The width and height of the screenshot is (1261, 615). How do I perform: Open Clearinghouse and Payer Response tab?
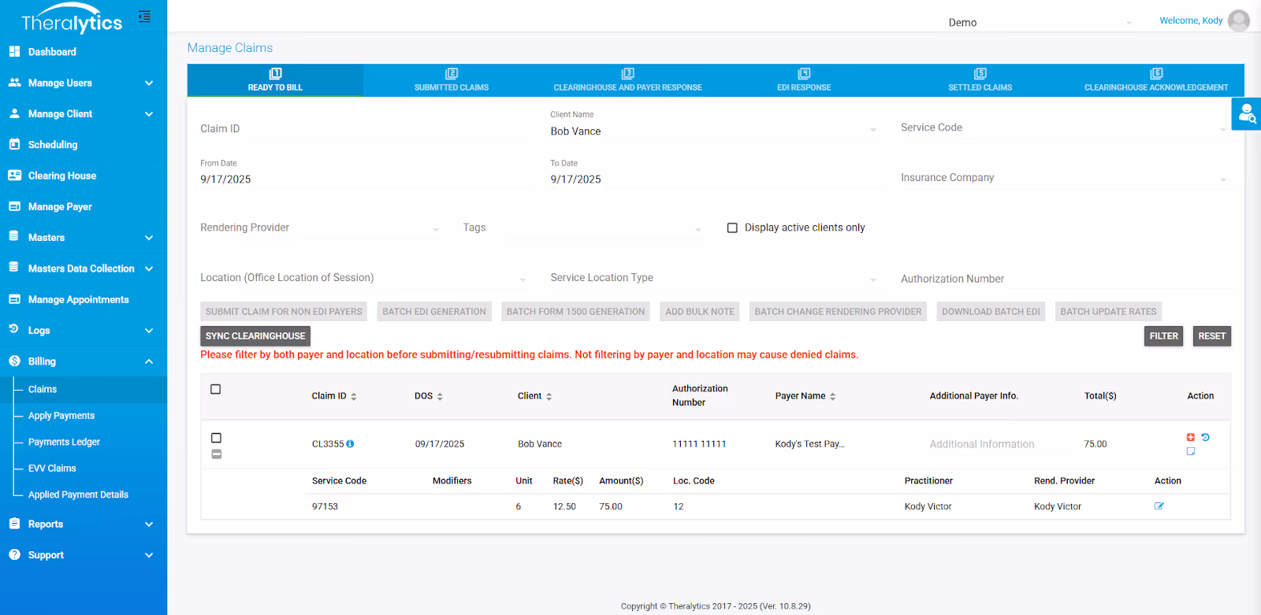[627, 80]
